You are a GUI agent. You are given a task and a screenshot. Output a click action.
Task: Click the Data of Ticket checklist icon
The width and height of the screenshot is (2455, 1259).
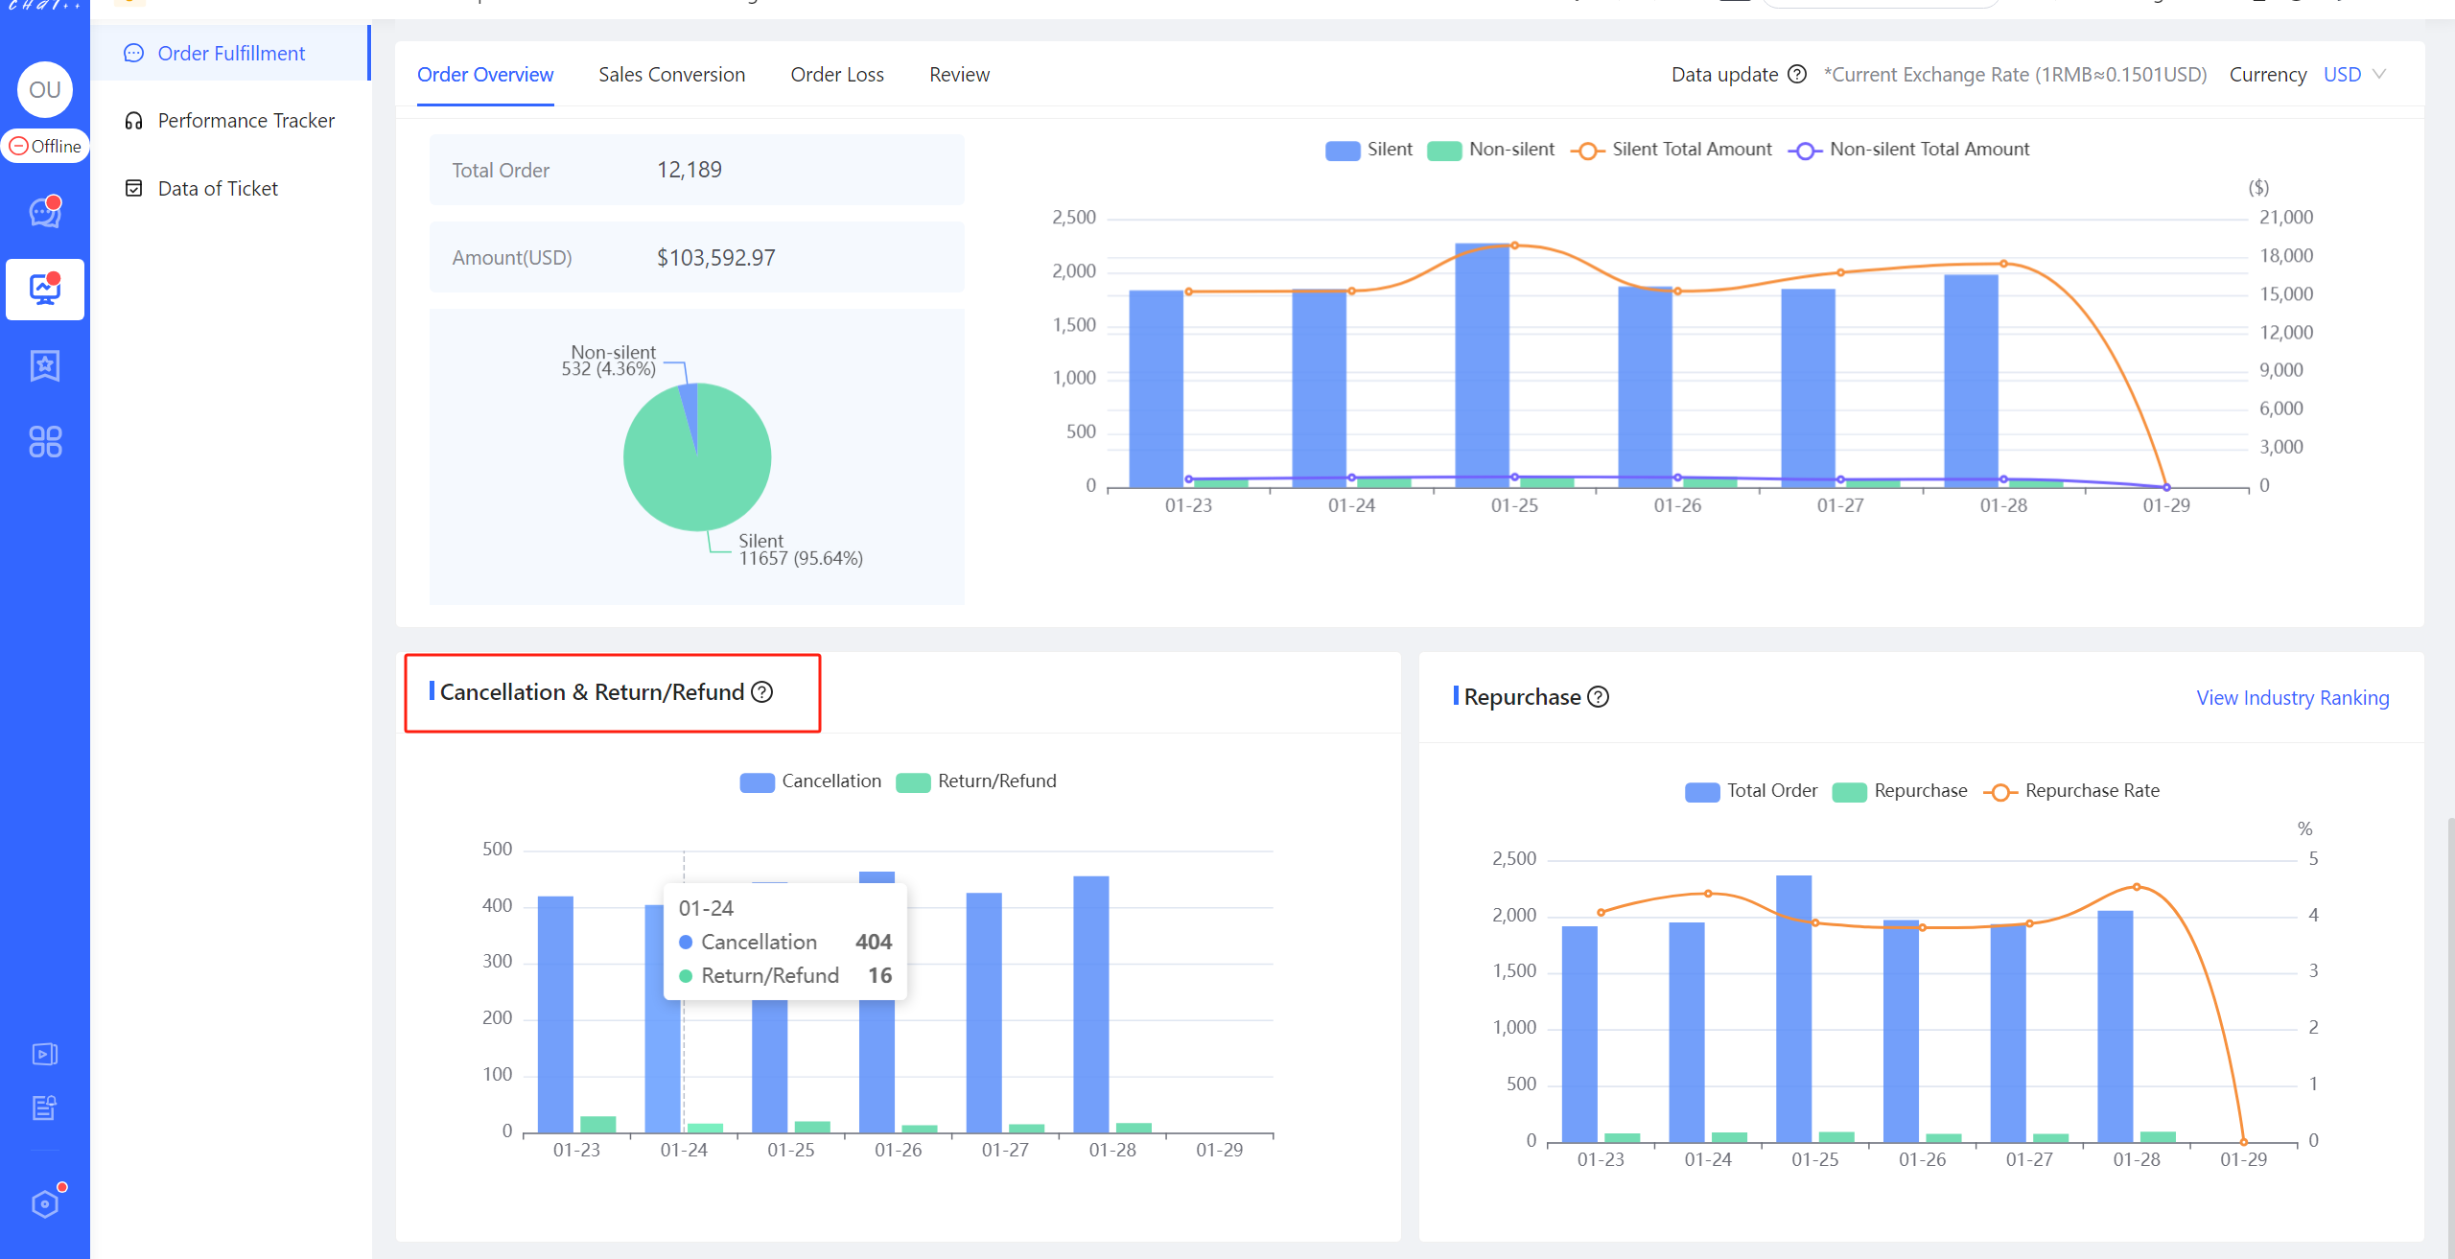tap(133, 189)
